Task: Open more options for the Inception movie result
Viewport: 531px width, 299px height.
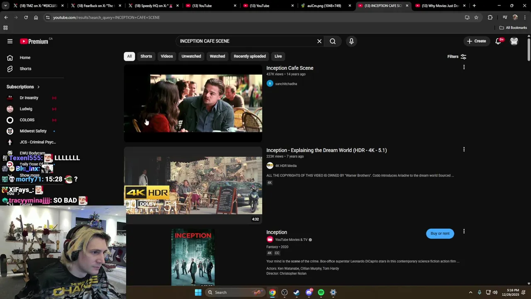Action: click(x=464, y=231)
